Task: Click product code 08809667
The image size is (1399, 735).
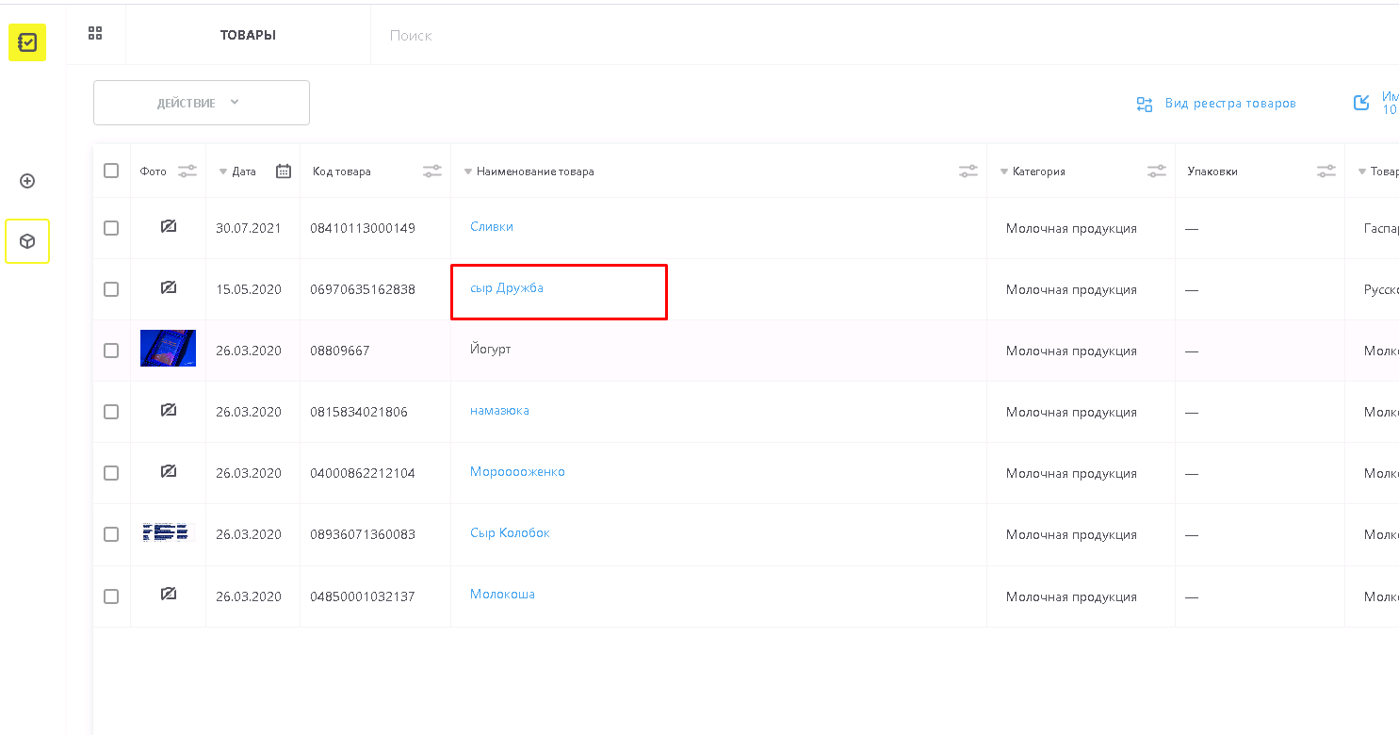Action: [x=340, y=351]
